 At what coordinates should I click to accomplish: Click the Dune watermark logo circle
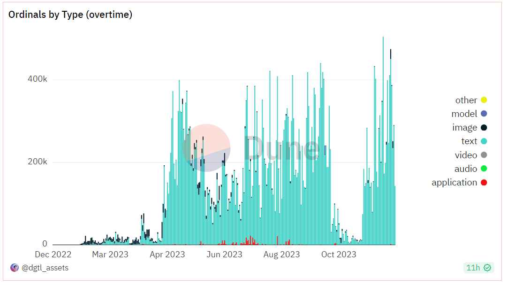coord(207,148)
